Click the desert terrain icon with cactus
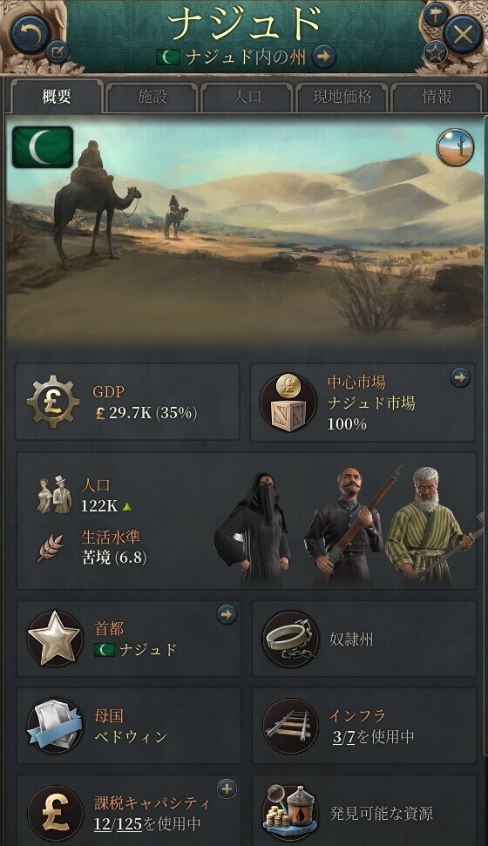 [455, 146]
